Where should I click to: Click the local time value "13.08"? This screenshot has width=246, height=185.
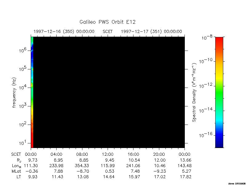83,177
